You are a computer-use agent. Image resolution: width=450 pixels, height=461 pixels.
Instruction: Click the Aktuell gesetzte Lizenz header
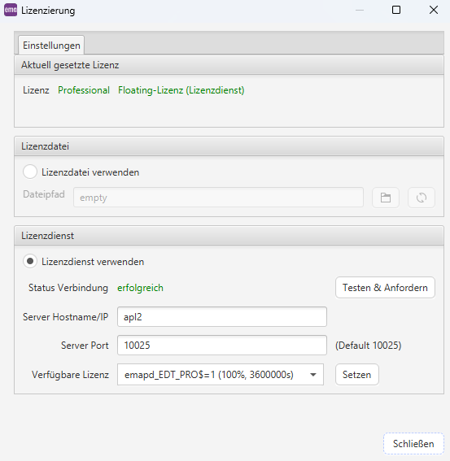[x=229, y=65]
